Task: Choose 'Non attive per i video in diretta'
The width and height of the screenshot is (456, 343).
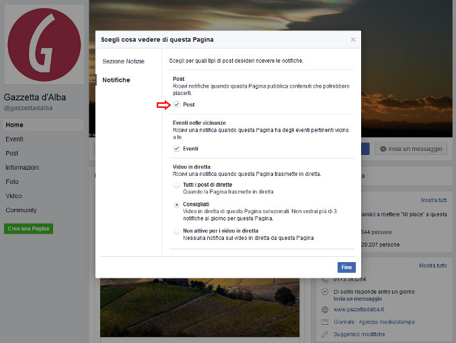Action: click(177, 230)
